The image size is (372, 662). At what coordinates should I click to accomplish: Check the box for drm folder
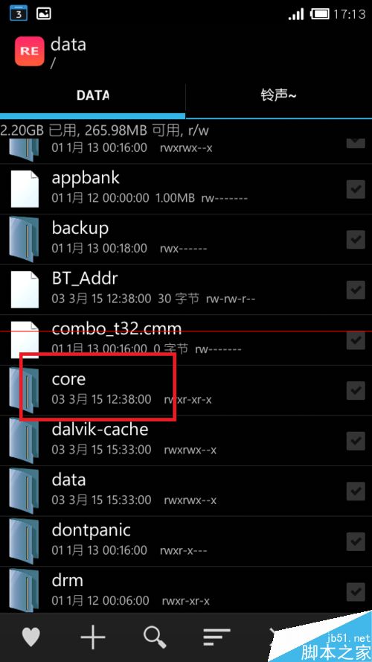tap(356, 592)
